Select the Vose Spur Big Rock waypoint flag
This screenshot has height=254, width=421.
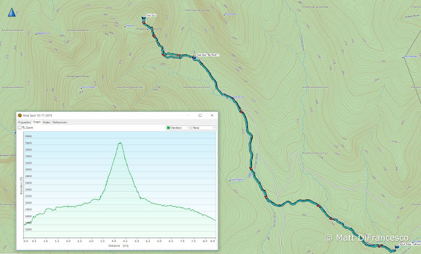[x=194, y=57]
